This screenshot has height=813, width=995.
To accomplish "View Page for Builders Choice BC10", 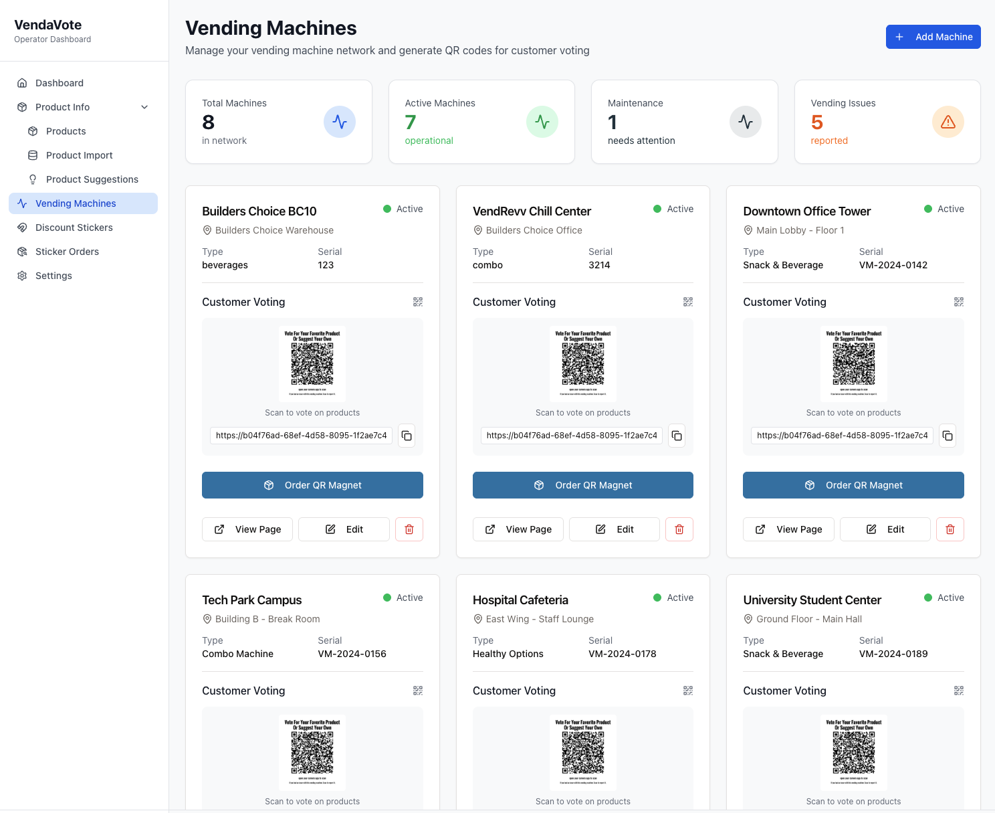I will pyautogui.click(x=247, y=529).
